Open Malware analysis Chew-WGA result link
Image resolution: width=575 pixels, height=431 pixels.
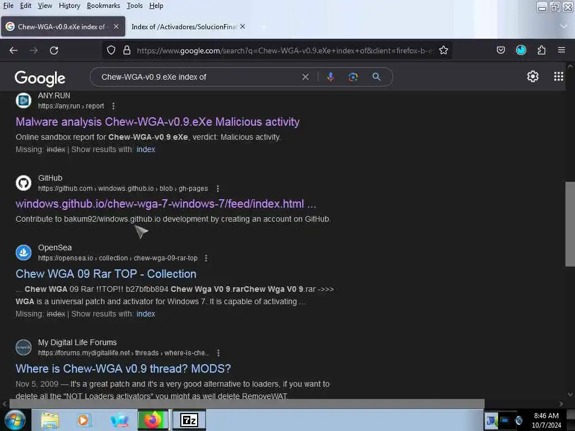pyautogui.click(x=158, y=122)
